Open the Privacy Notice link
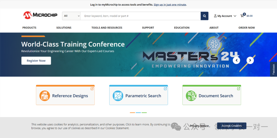Screen dimensions: 277x138 pos(199,126)
